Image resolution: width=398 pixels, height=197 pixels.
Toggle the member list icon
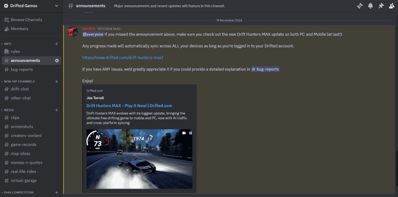coord(392,6)
